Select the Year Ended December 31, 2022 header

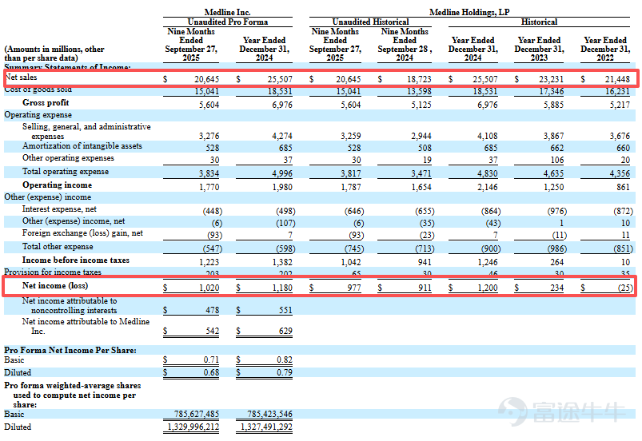click(x=604, y=49)
